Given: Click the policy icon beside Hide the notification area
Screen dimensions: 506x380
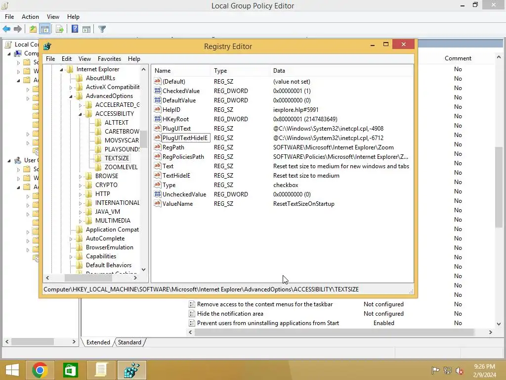Looking at the screenshot, I should tap(192, 313).
